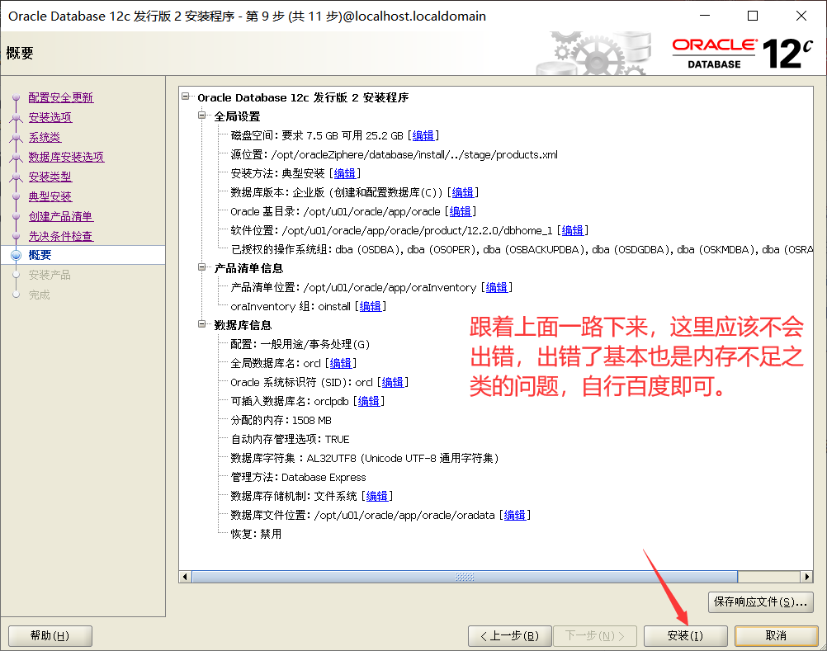The height and width of the screenshot is (651, 827).
Task: Go to the 系统类 step
Action: pos(45,137)
